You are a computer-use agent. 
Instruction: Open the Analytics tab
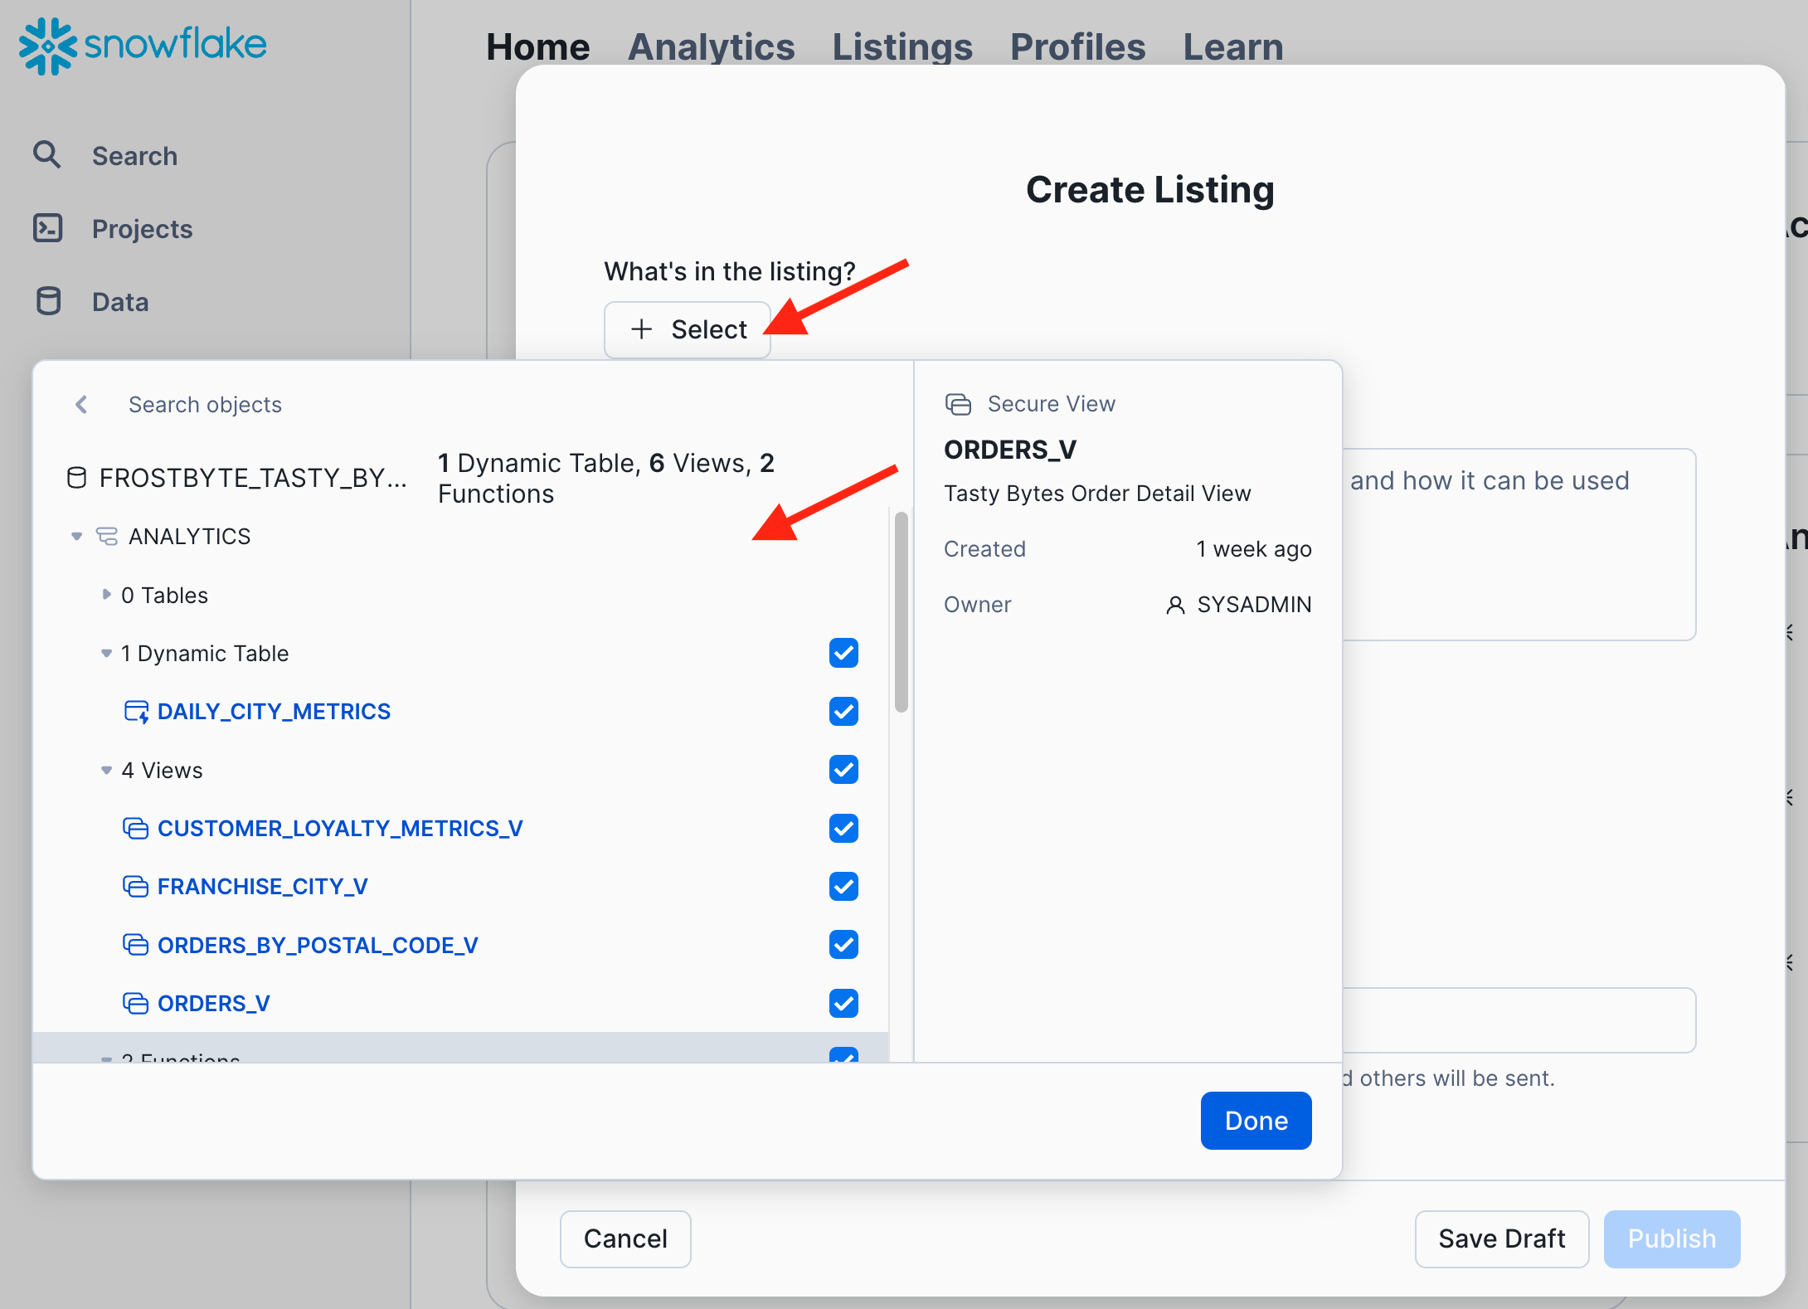click(711, 46)
